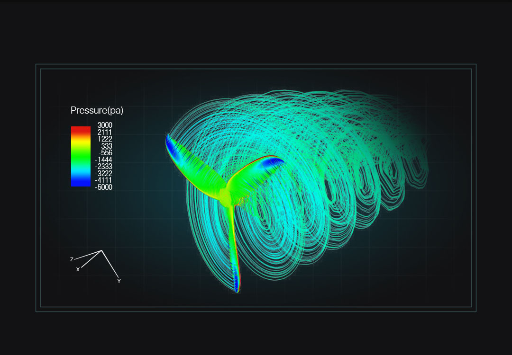Click the Z axis label on triad

coord(72,259)
